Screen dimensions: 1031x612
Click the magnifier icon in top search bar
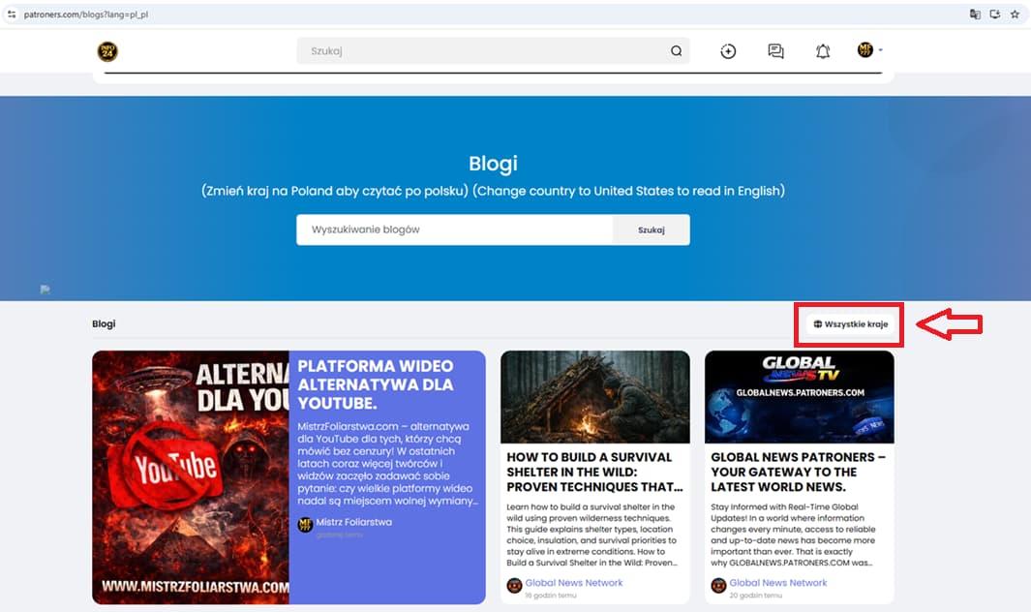pos(676,51)
